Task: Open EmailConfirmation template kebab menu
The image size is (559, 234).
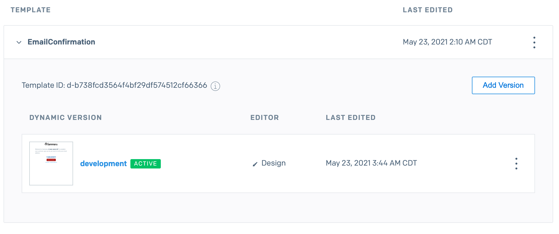Action: 534,42
